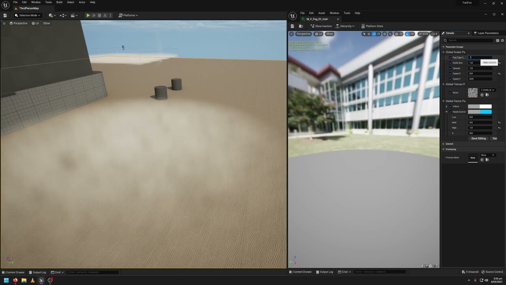506x285 pixels.
Task: Toggle the Mask Size parameter checkbox
Action: (450, 63)
